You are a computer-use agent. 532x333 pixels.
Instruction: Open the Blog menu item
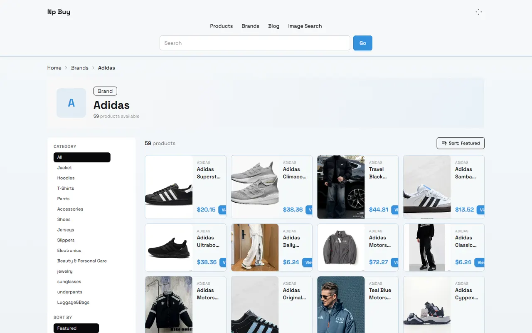tap(273, 26)
